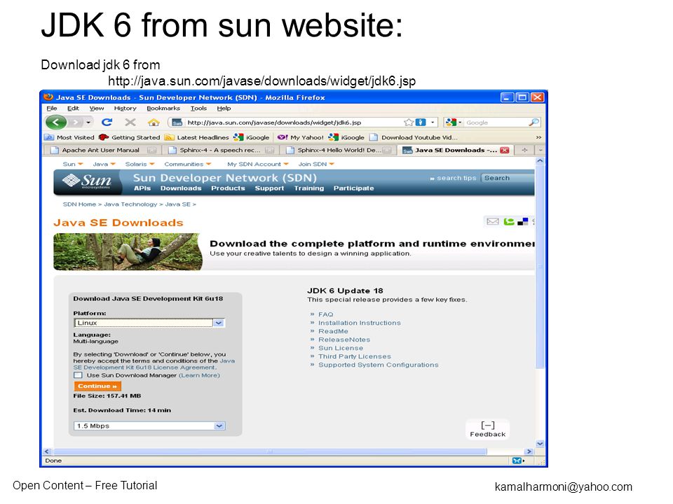This screenshot has width=673, height=504.
Task: Open the back/forward history dropdown arrow
Action: 88,122
